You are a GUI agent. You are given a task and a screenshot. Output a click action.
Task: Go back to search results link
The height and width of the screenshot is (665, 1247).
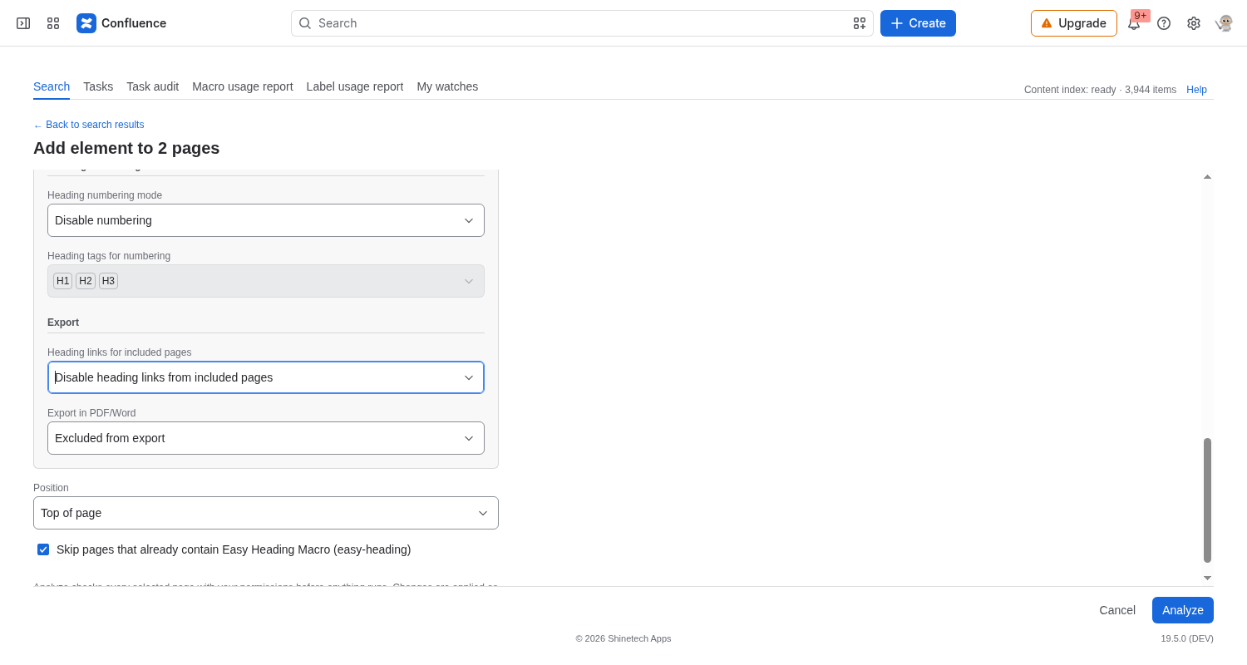89,125
